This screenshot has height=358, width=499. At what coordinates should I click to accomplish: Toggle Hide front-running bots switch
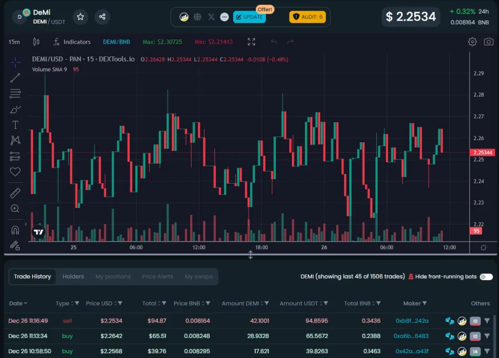click(x=486, y=277)
